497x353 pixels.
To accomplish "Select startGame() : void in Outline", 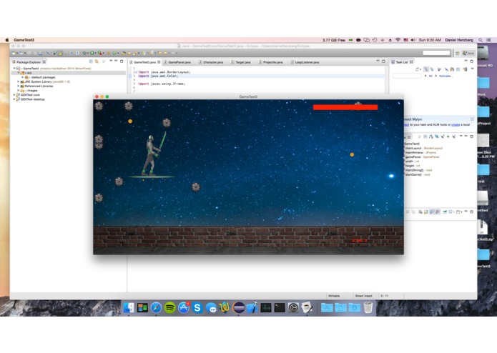I will (x=418, y=175).
